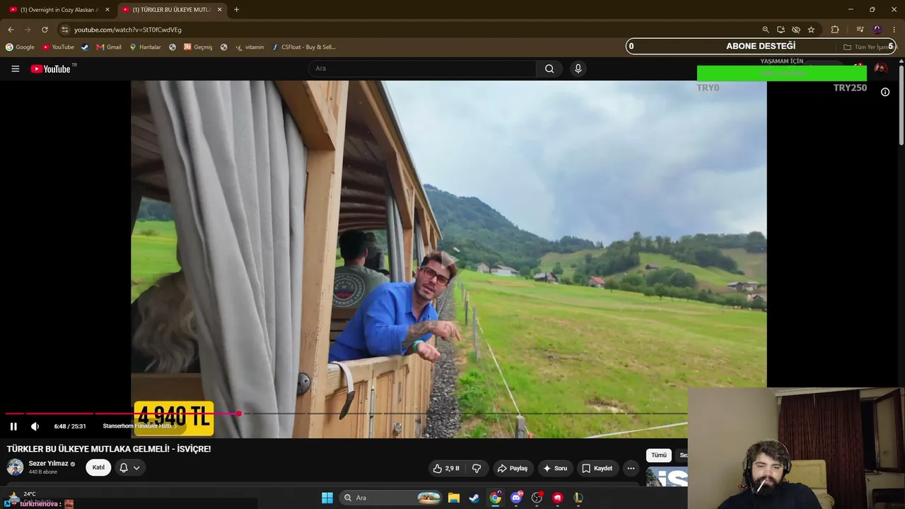Open the Chrome profile avatar
This screenshot has width=905, height=509.
pyautogui.click(x=877, y=30)
